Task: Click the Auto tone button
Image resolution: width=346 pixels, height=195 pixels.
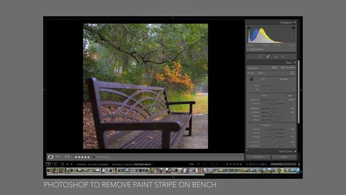Action: [290, 95]
